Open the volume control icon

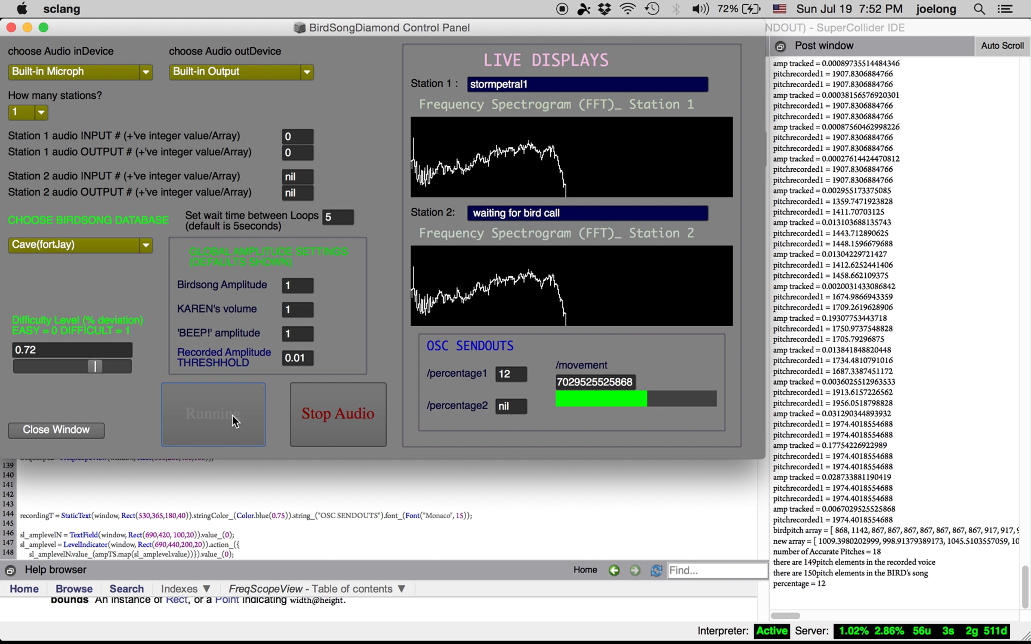click(700, 9)
